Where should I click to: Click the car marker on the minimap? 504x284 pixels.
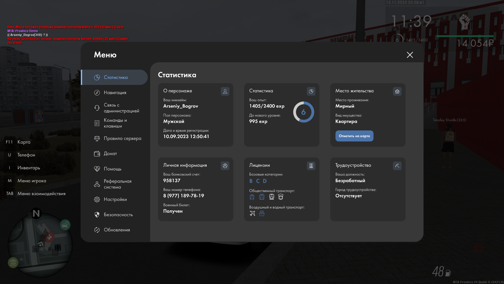65,225
